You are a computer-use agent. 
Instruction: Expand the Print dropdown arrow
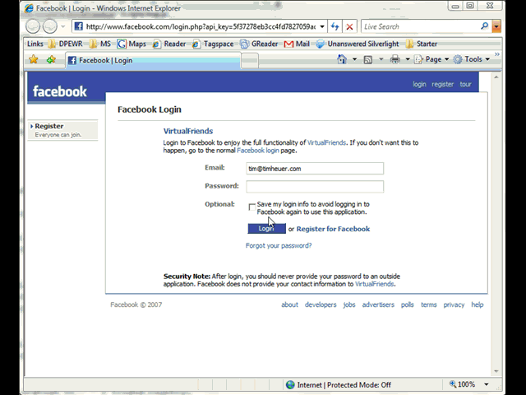point(408,59)
